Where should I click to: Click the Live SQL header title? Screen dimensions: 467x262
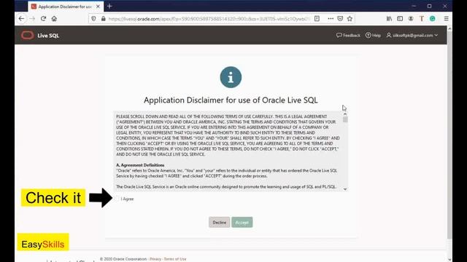[x=48, y=36]
